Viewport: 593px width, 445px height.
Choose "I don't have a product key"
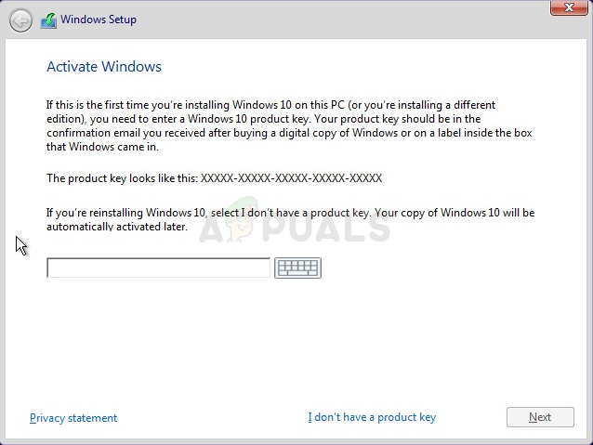[372, 418]
